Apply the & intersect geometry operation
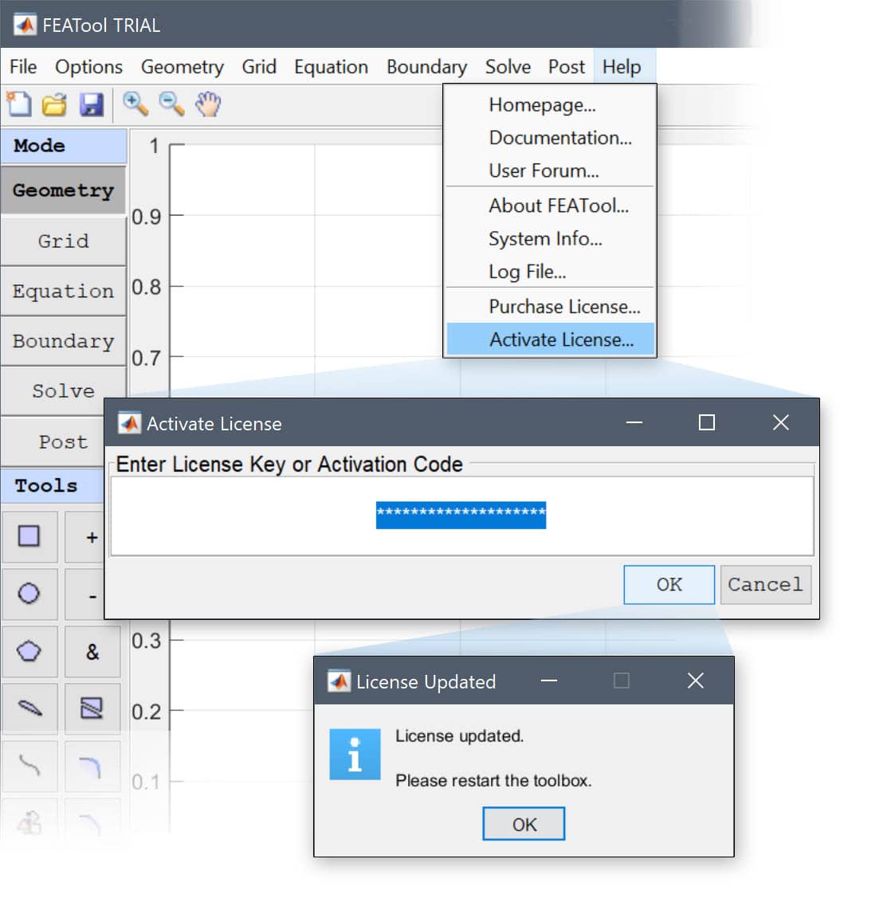887x902 pixels. 92,652
